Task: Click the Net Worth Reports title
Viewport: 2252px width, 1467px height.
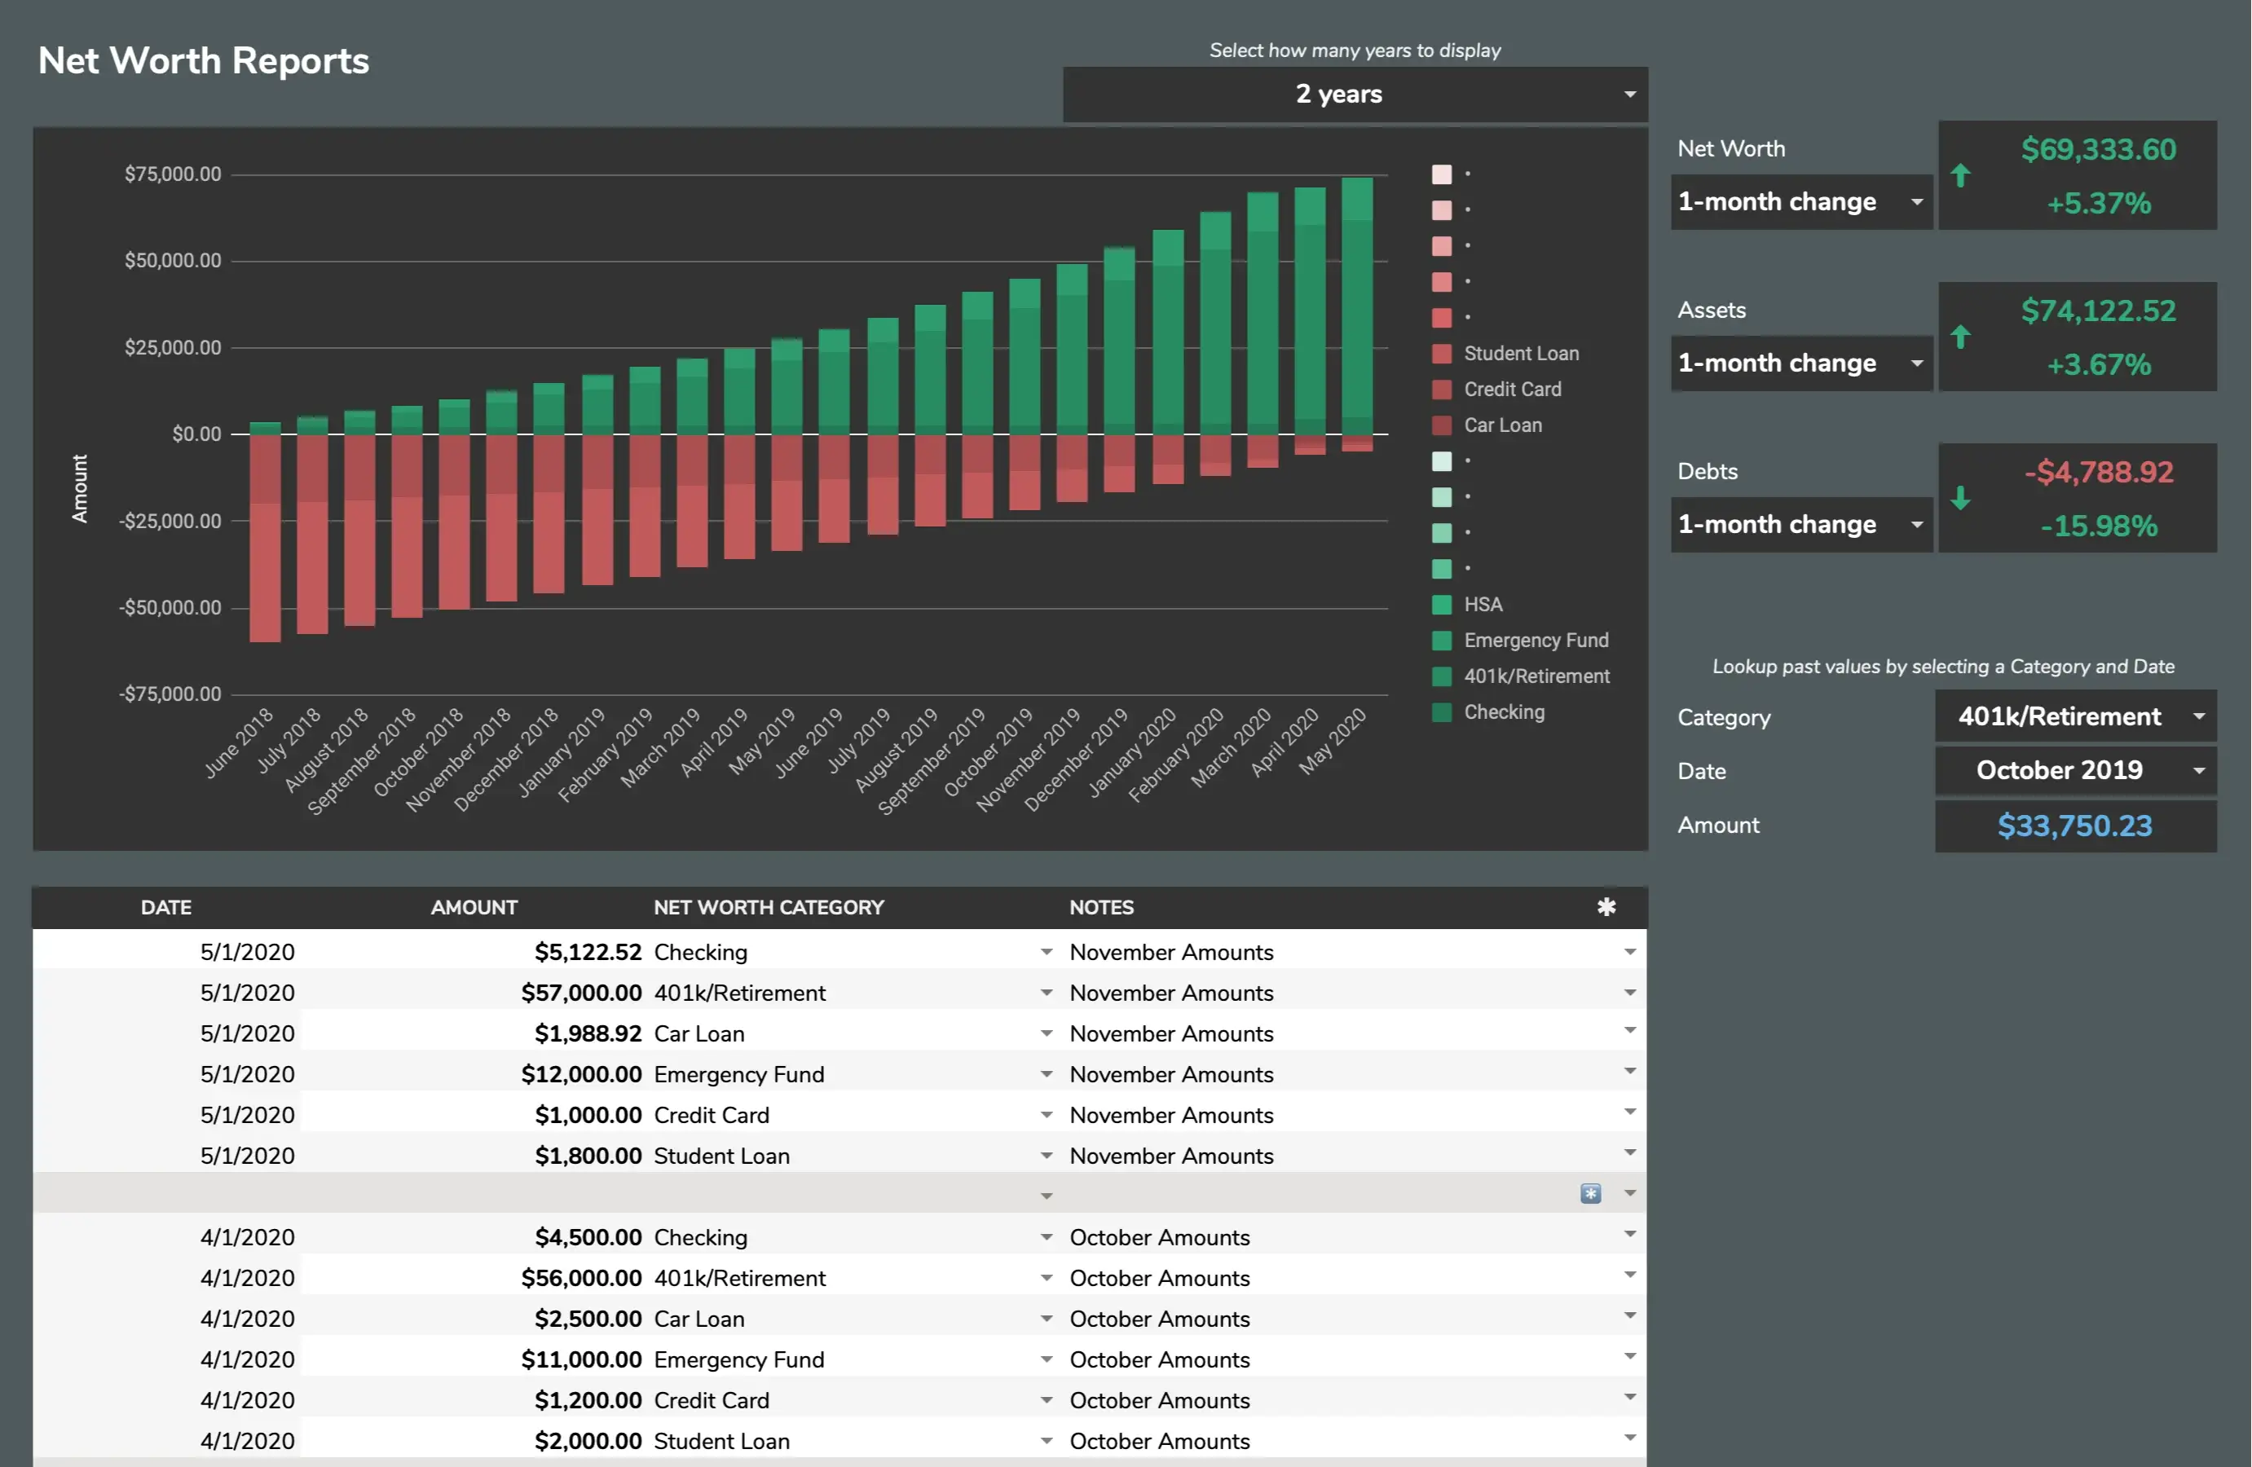Action: coord(204,60)
